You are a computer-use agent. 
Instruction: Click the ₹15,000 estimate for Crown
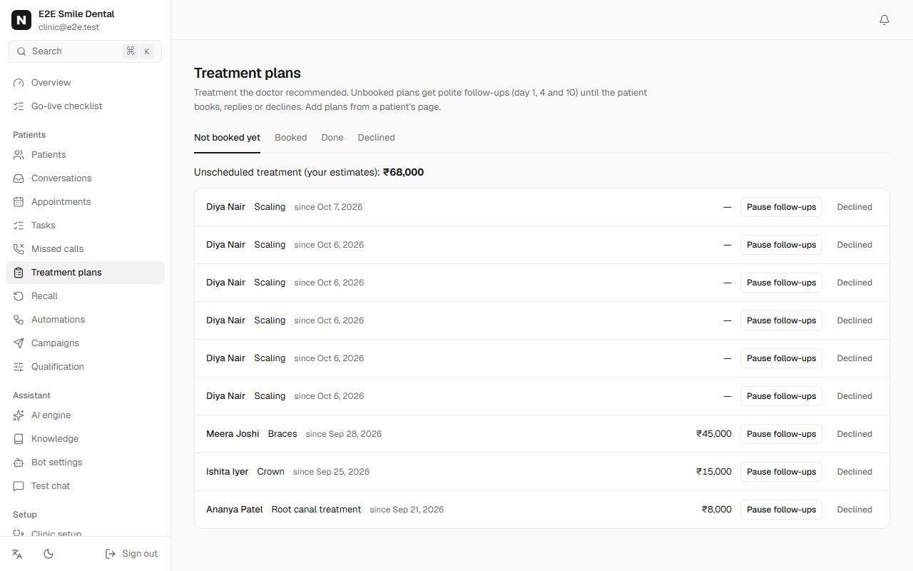[714, 472]
